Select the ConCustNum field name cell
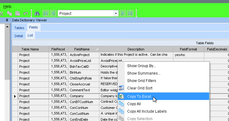This screenshot has width=229, height=121. [x=84, y=114]
